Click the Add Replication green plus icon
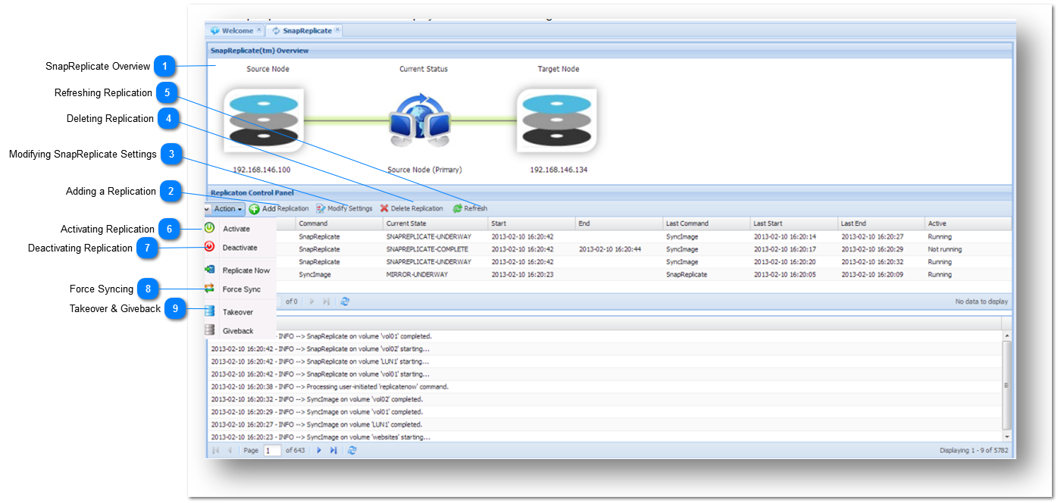Image resolution: width=1058 pixels, height=503 pixels. 253,208
